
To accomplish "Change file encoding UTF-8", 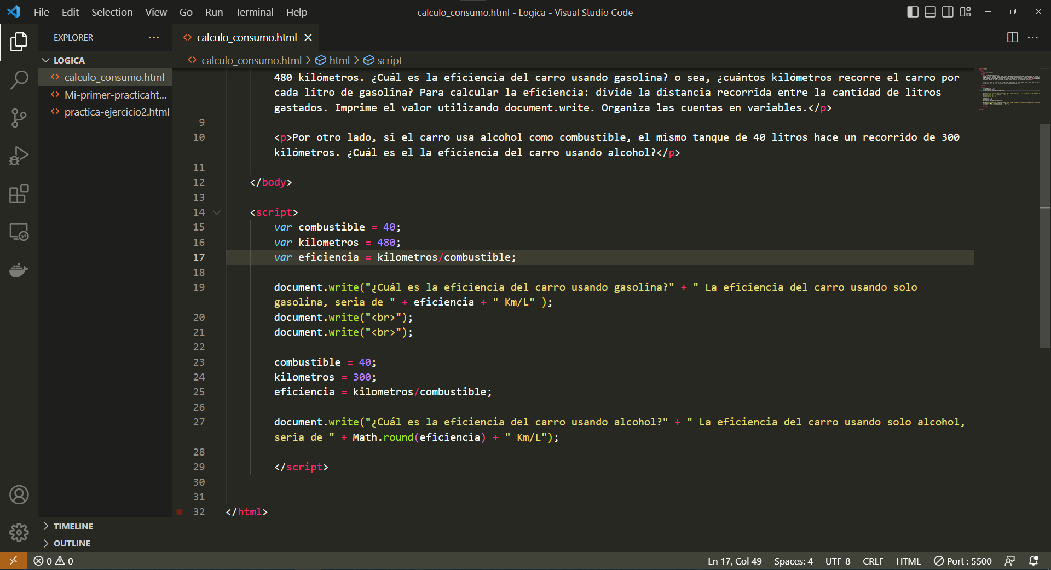I will click(838, 561).
